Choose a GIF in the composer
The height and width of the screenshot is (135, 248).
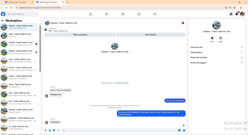coord(58,130)
